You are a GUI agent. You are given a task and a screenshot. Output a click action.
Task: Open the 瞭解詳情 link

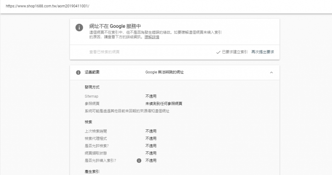click(152, 37)
